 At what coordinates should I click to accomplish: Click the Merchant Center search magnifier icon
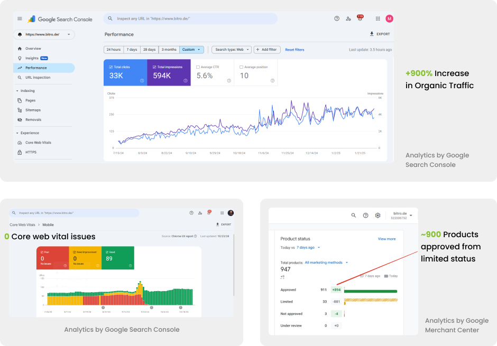click(x=354, y=216)
